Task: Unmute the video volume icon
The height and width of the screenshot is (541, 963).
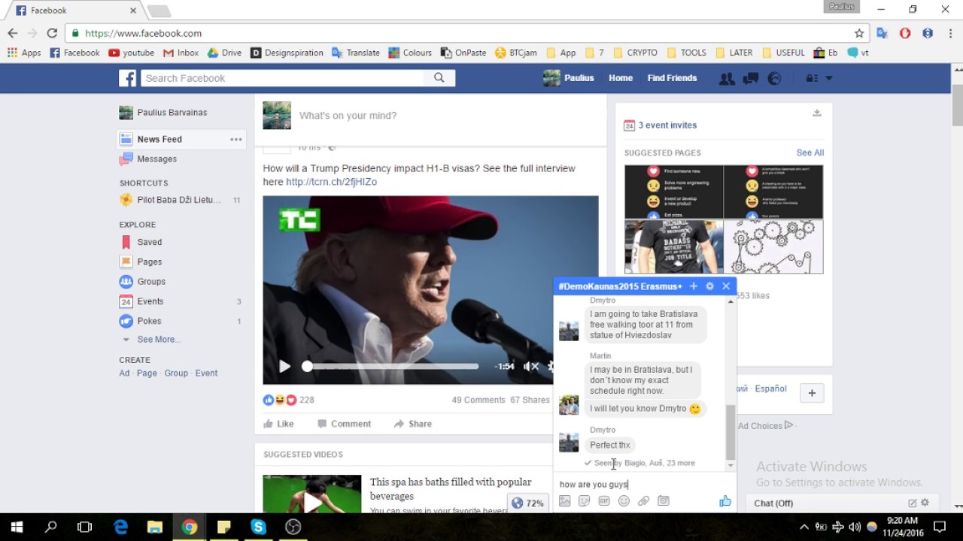Action: (x=531, y=367)
